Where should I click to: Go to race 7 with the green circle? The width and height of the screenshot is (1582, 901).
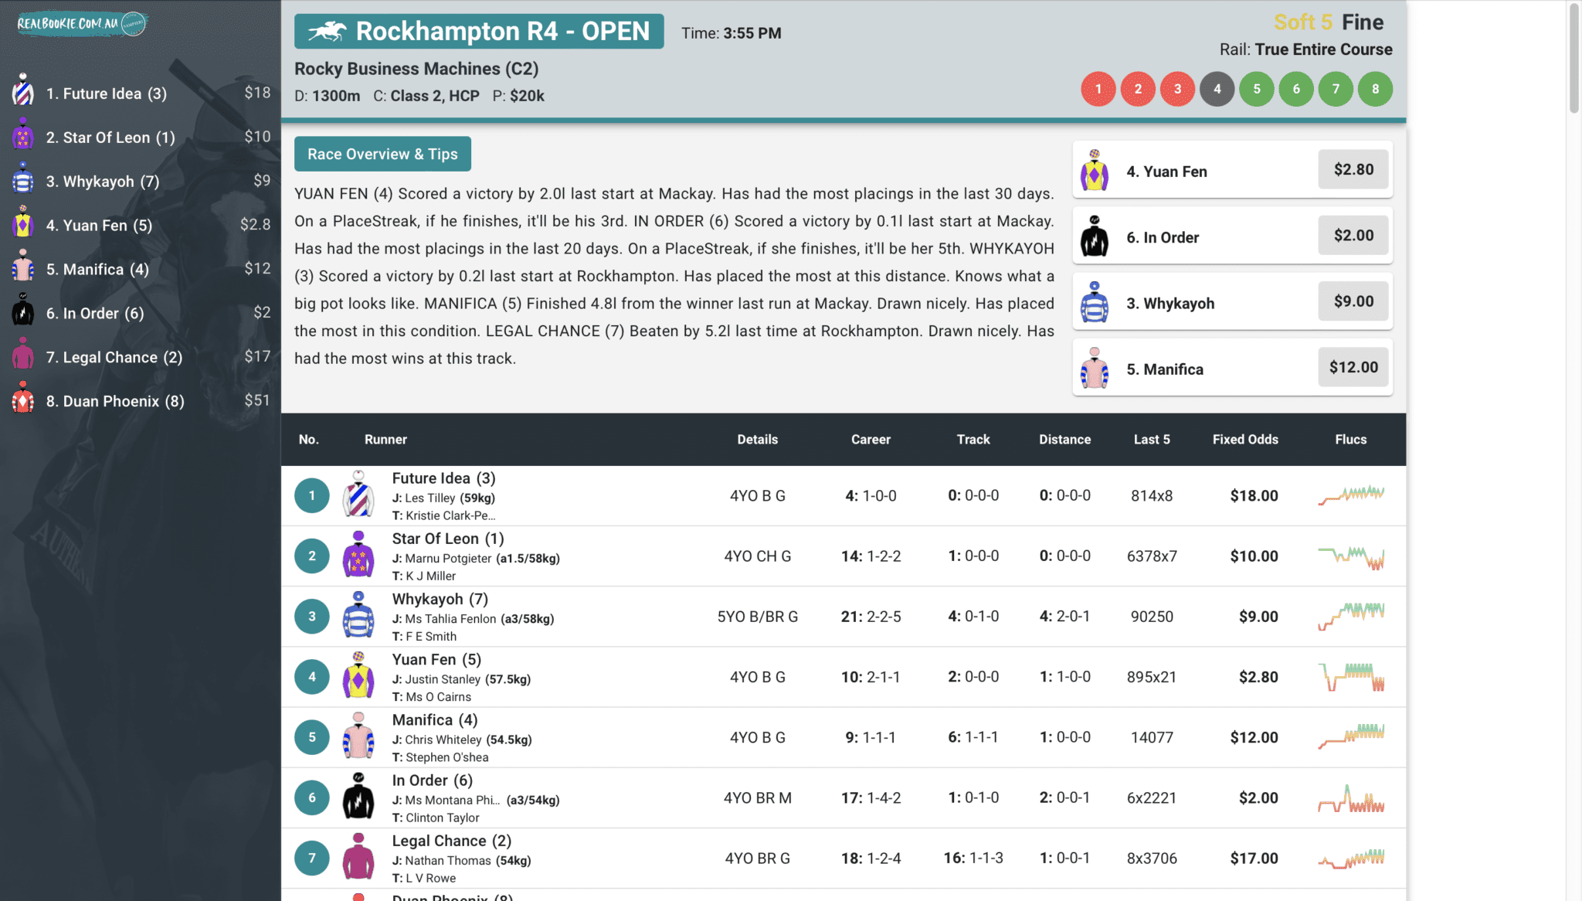click(1336, 89)
